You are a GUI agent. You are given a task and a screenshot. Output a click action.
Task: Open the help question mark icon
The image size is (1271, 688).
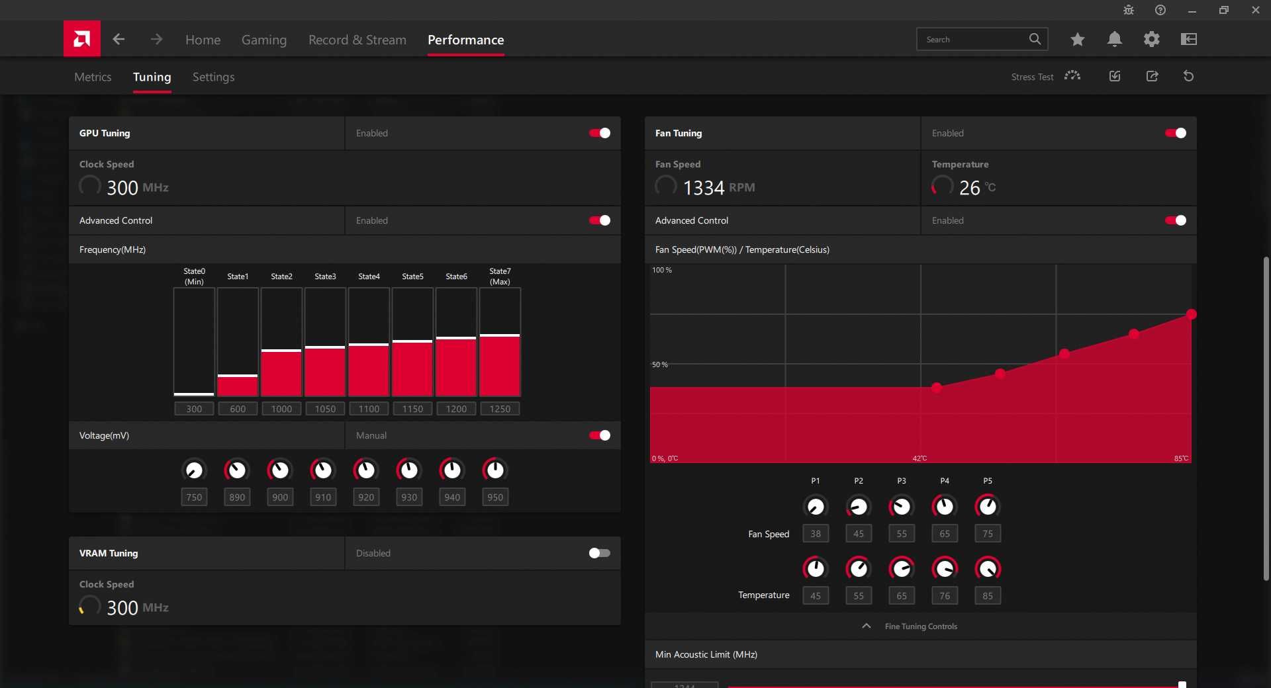(x=1160, y=10)
